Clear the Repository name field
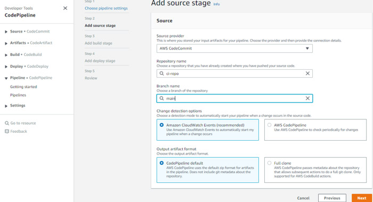This screenshot has height=202, width=373. tap(307, 74)
